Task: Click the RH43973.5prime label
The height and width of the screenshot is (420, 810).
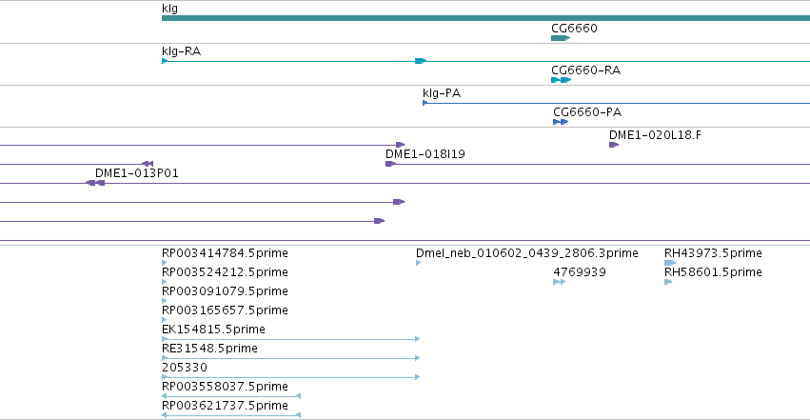Action: pos(713,253)
